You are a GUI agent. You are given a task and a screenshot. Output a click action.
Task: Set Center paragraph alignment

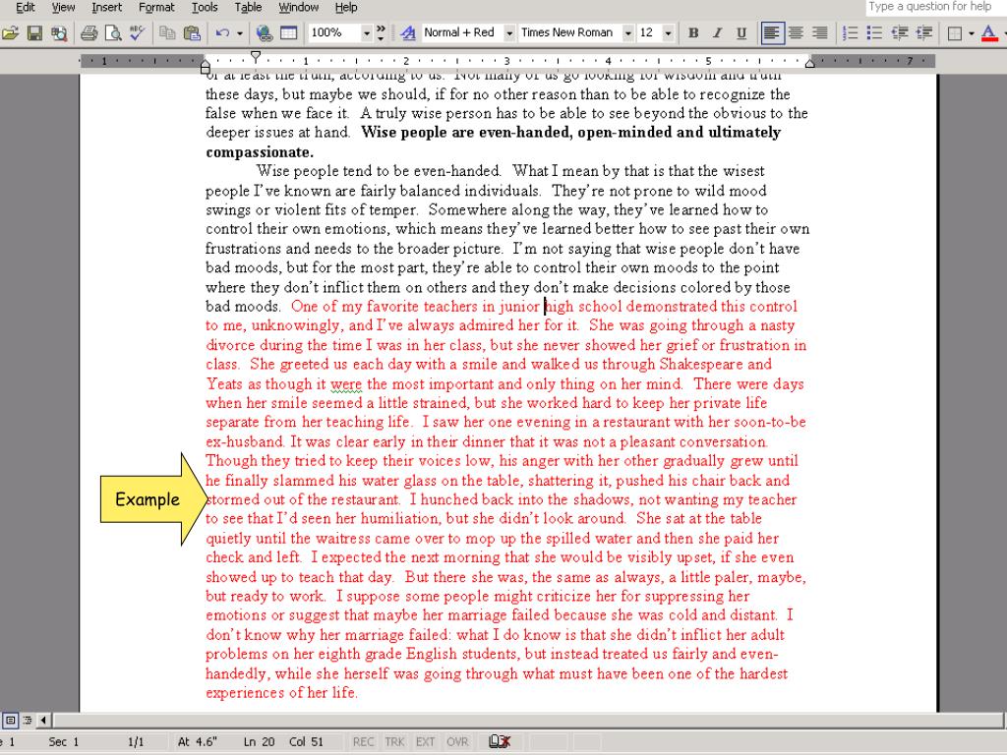coord(796,32)
